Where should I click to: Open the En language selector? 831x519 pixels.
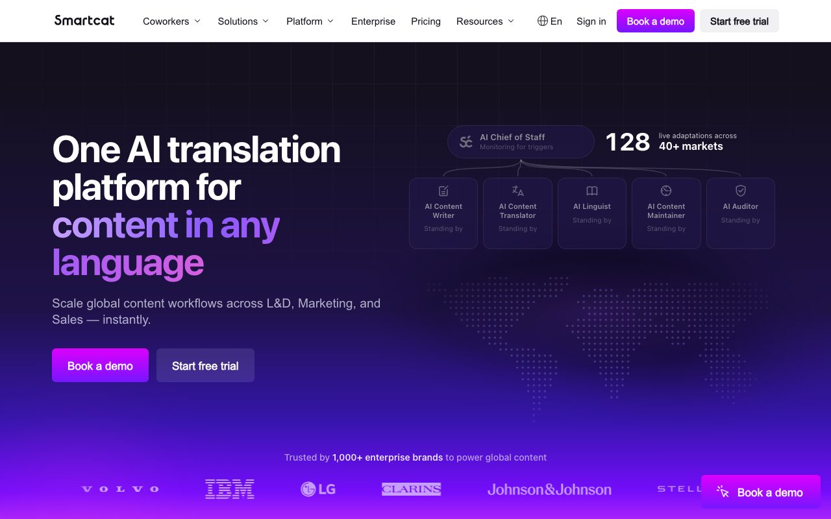click(550, 21)
